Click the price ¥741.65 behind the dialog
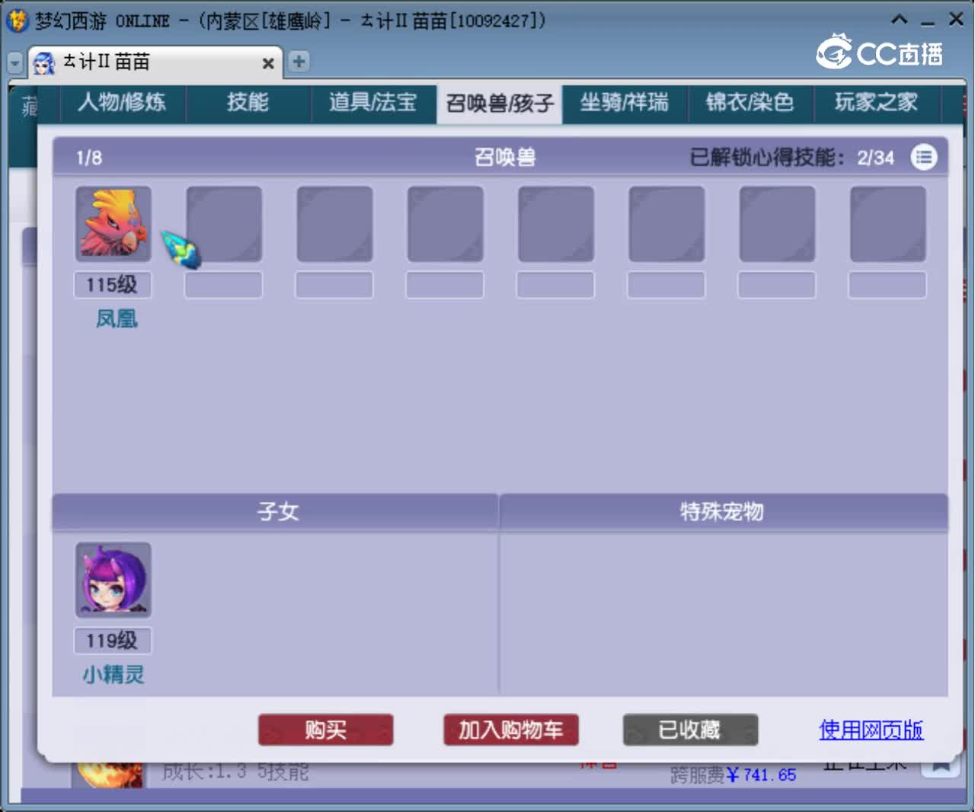 click(x=761, y=775)
